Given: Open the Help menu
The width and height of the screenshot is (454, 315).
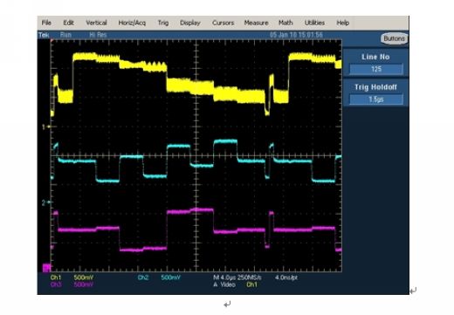Looking at the screenshot, I should coord(343,23).
